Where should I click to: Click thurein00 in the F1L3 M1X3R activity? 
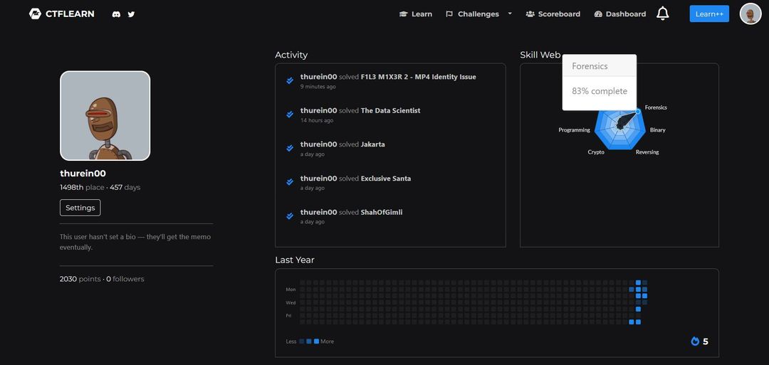[319, 77]
